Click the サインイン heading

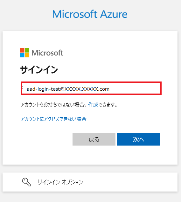coord(39,69)
